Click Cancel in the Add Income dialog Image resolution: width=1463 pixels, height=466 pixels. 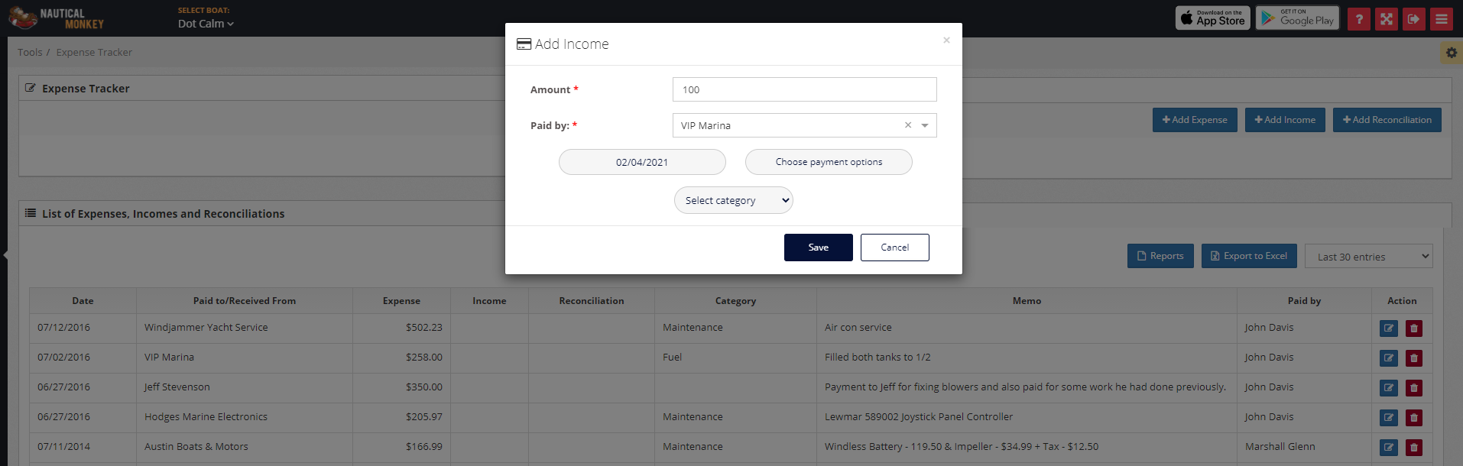894,248
